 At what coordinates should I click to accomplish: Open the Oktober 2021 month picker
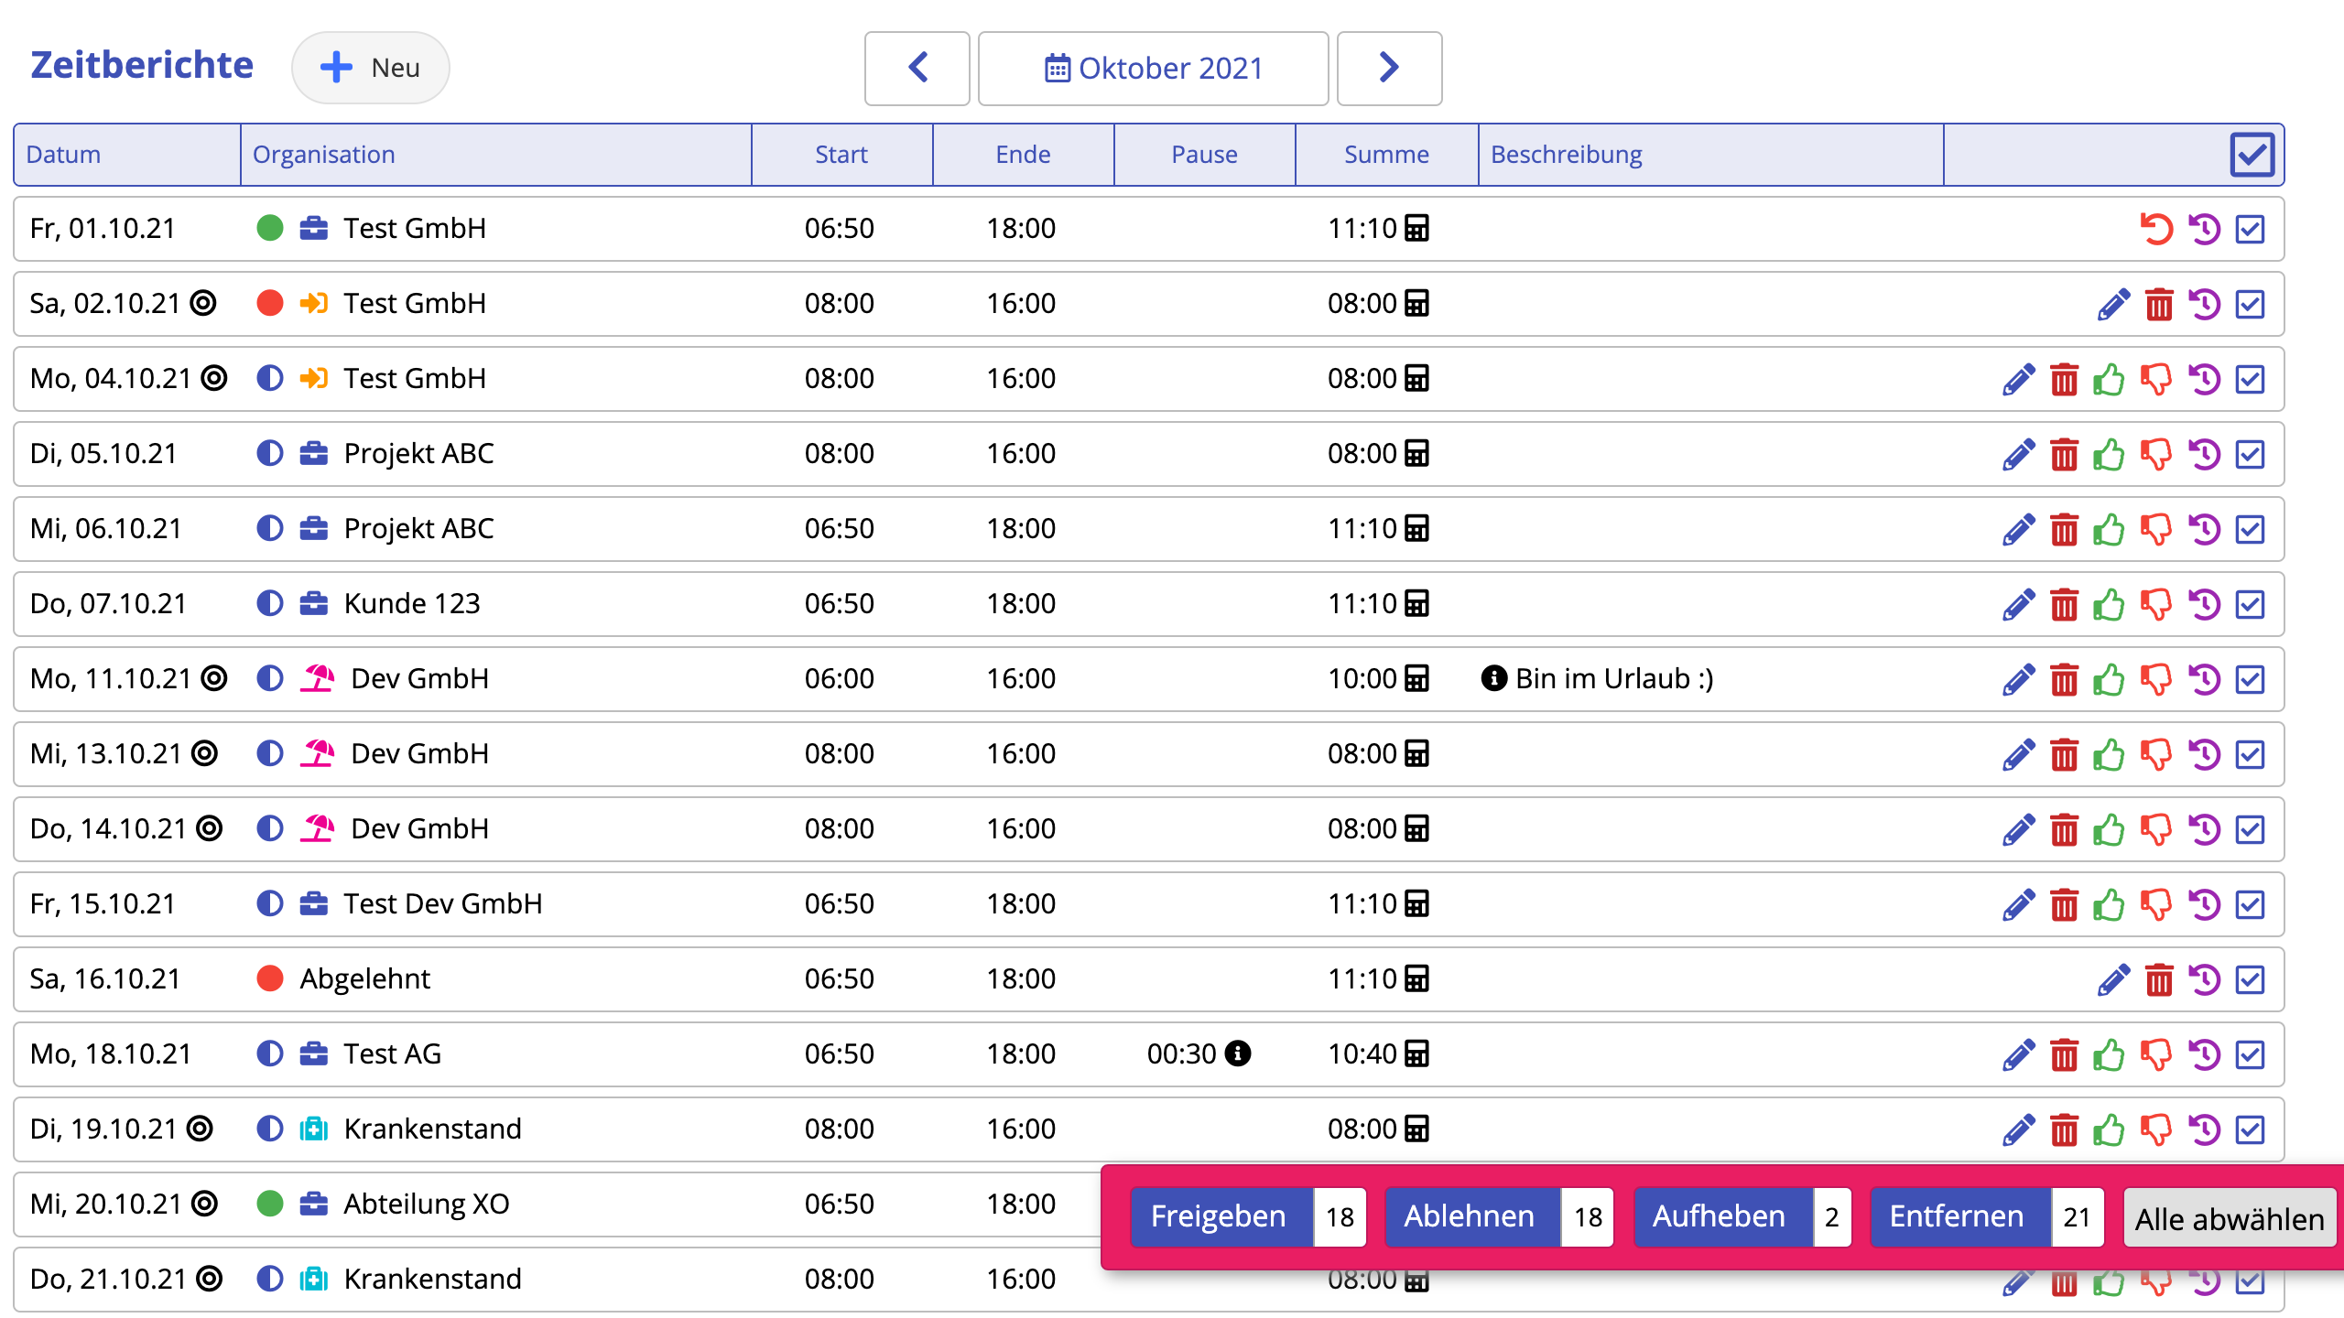pos(1153,68)
